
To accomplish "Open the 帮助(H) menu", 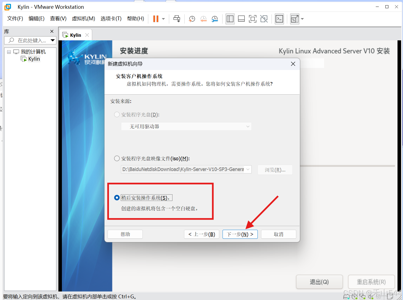I will (x=135, y=18).
